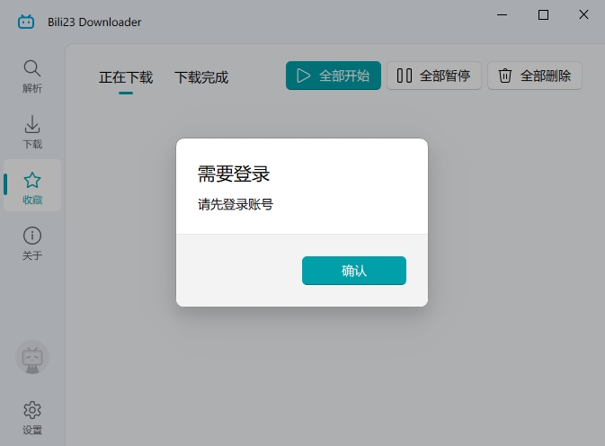
Task: Select the 收藏 favorites star icon
Action: (x=32, y=181)
